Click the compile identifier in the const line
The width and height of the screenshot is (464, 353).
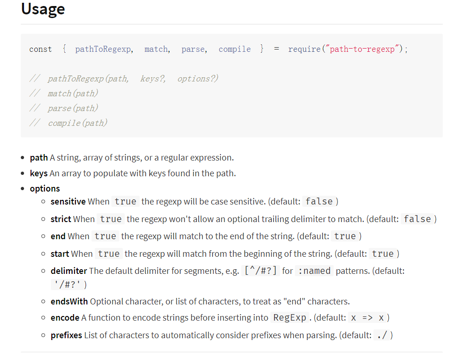pyautogui.click(x=235, y=49)
